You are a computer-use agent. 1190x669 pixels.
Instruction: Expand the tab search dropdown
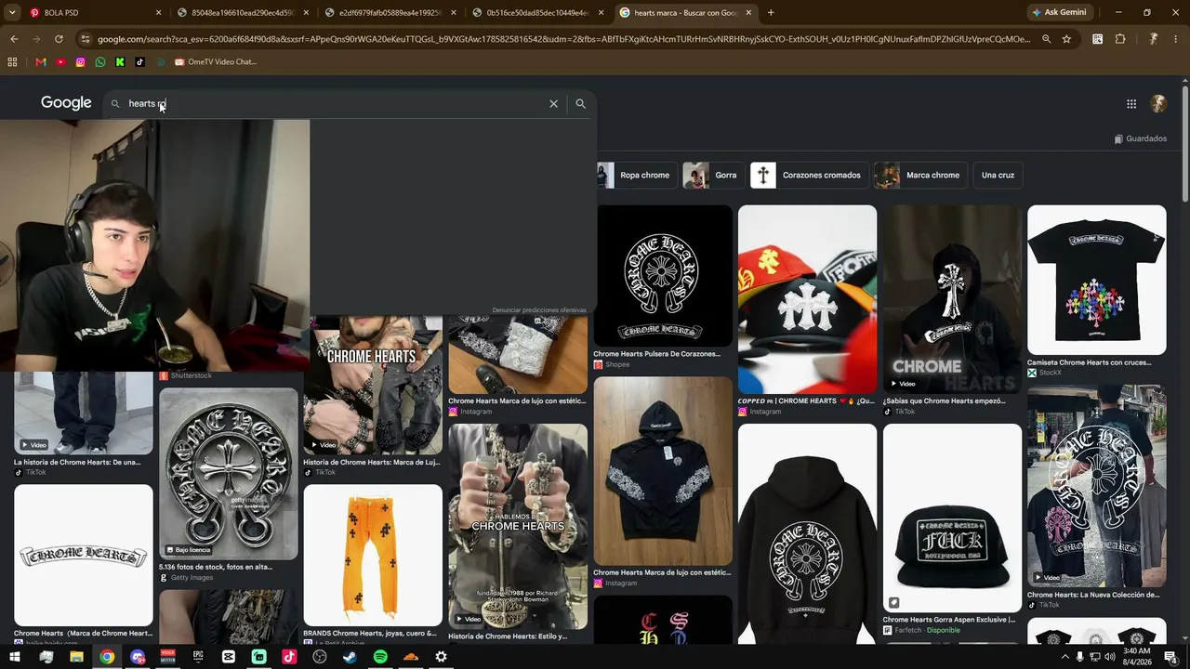[12, 12]
